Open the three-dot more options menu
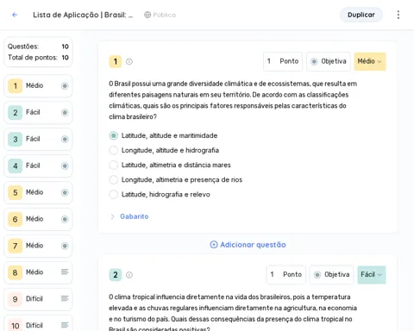The image size is (414, 331). 398,15
